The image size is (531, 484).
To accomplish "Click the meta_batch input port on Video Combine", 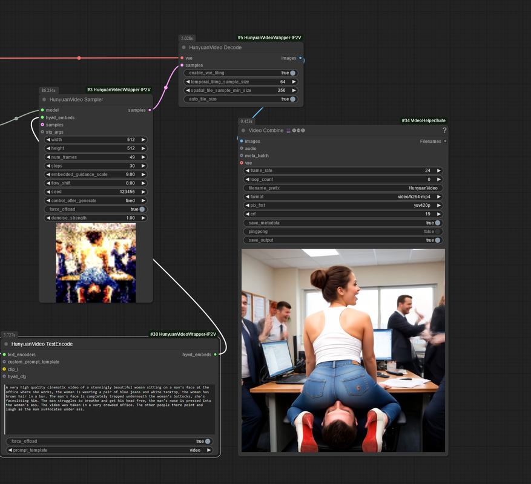I will [242, 155].
